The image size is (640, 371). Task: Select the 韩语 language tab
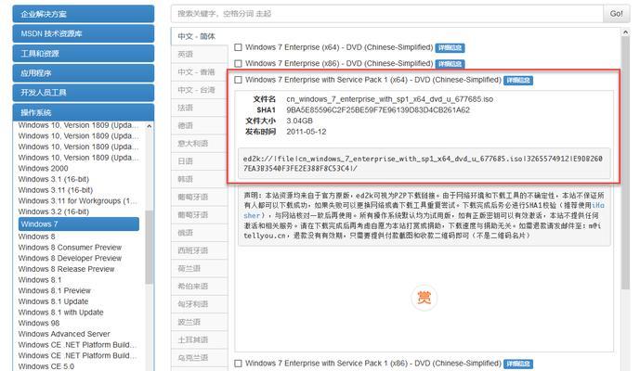click(199, 179)
